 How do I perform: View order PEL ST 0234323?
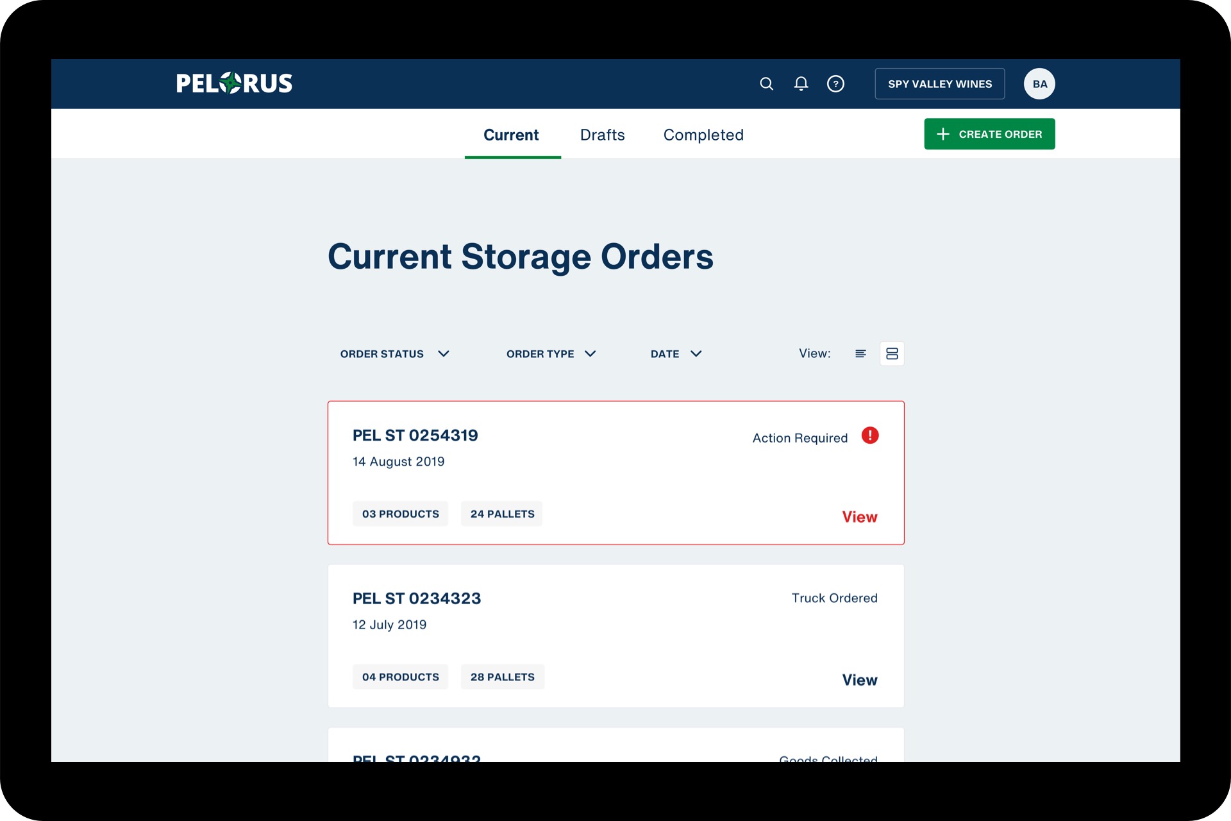click(x=859, y=680)
